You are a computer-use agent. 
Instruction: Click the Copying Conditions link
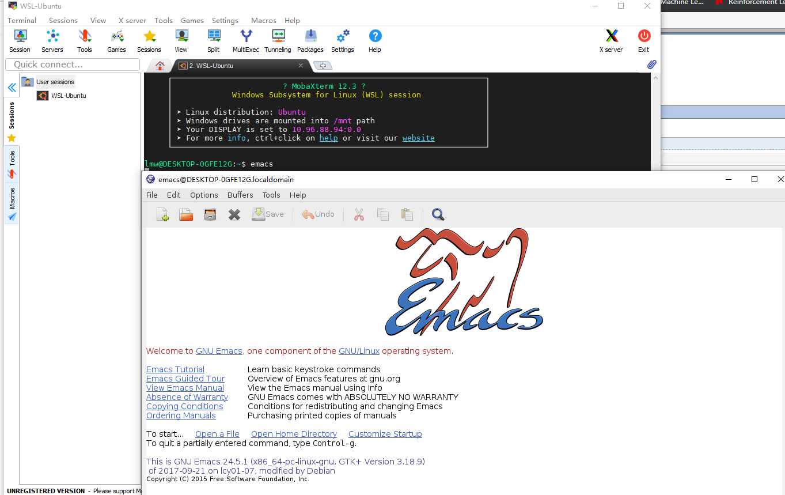[185, 406]
